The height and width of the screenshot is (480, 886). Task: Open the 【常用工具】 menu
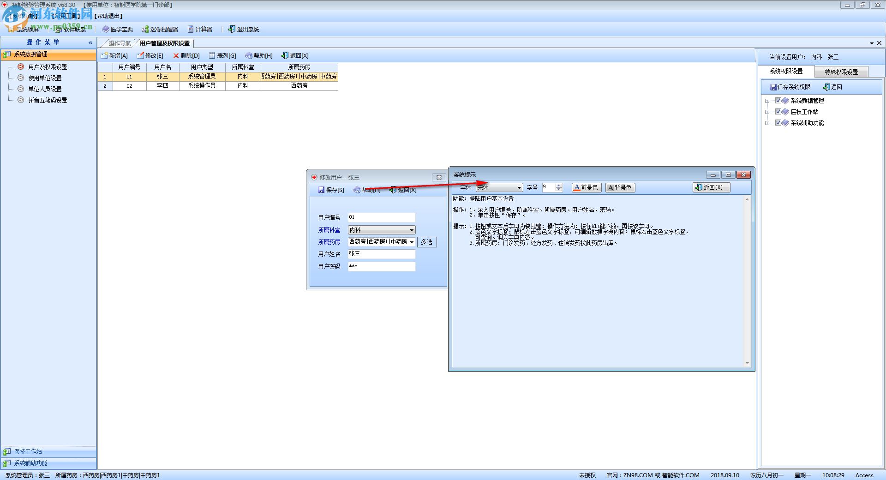(66, 16)
